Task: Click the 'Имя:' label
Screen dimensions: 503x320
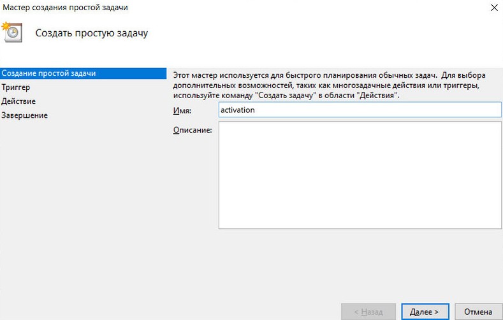Action: [182, 110]
